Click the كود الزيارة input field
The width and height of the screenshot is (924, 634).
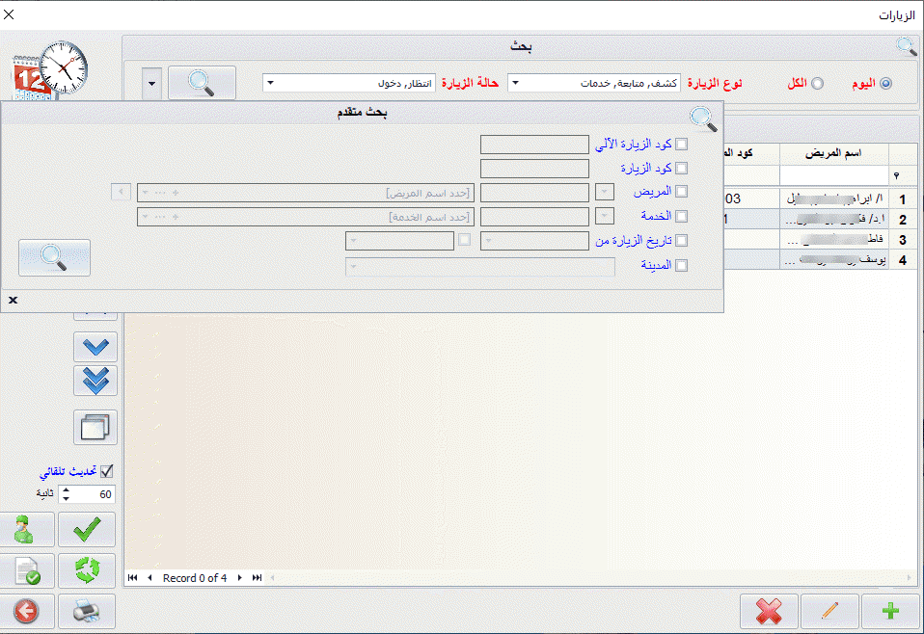tap(534, 169)
